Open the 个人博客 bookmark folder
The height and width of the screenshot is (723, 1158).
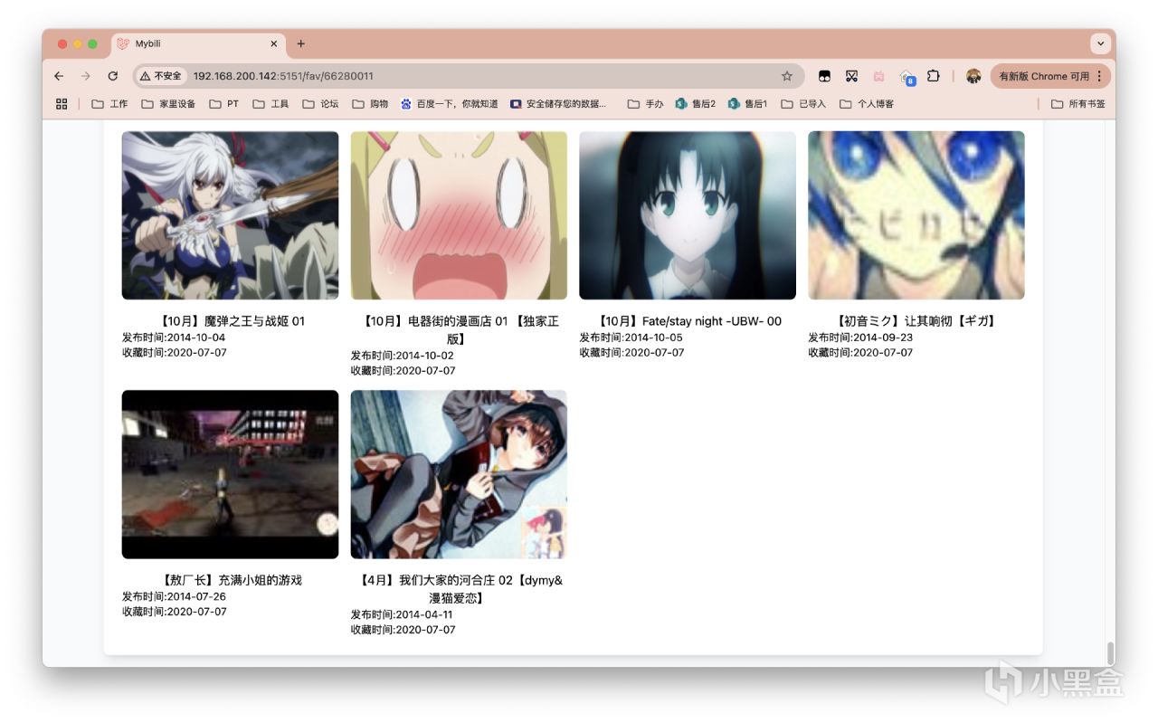pos(867,104)
